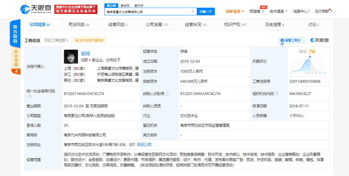Switch to 历史信息 tab
349x176 pixels.
(274, 25)
